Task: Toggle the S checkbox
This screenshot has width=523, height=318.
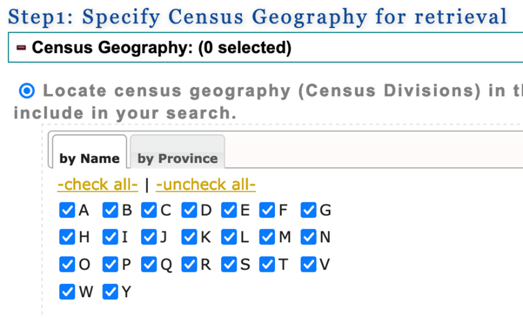Action: [x=229, y=264]
